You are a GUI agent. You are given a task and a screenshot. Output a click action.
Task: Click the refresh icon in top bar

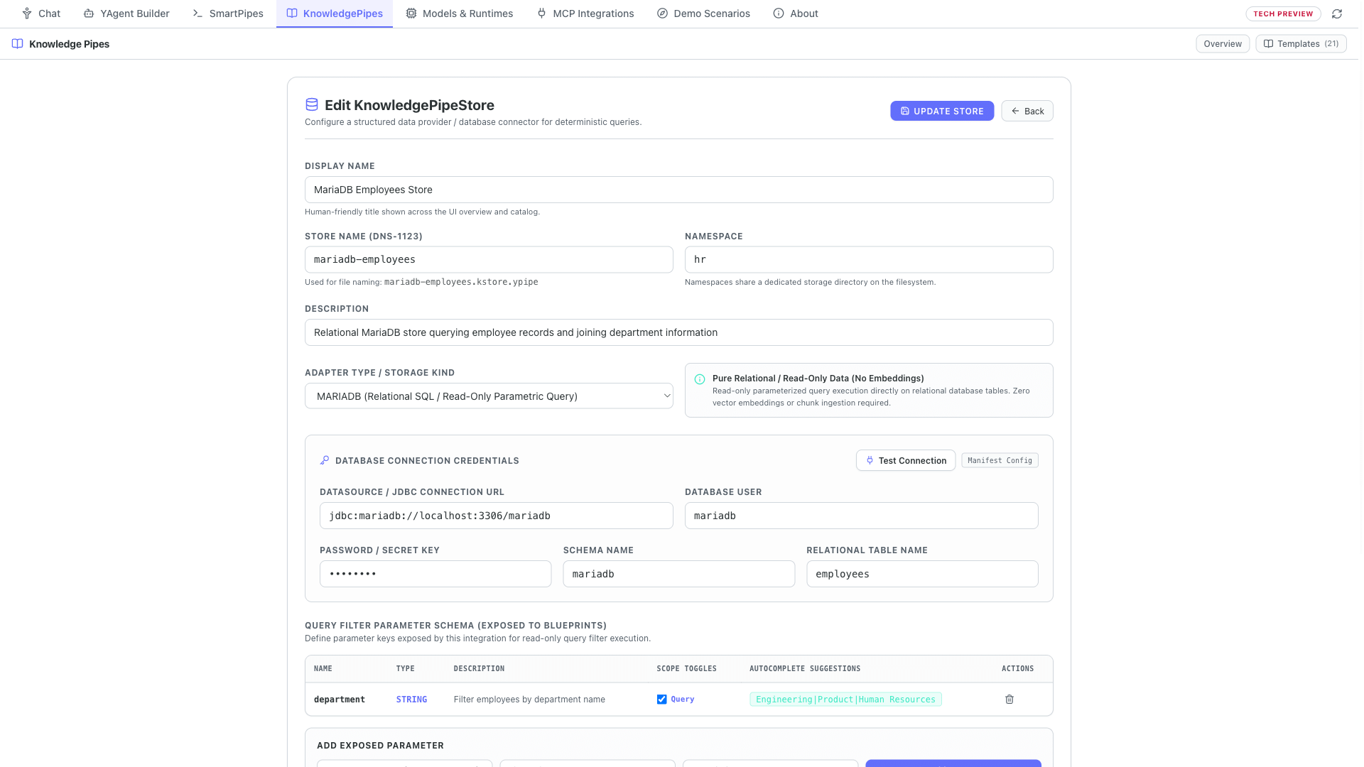point(1336,13)
